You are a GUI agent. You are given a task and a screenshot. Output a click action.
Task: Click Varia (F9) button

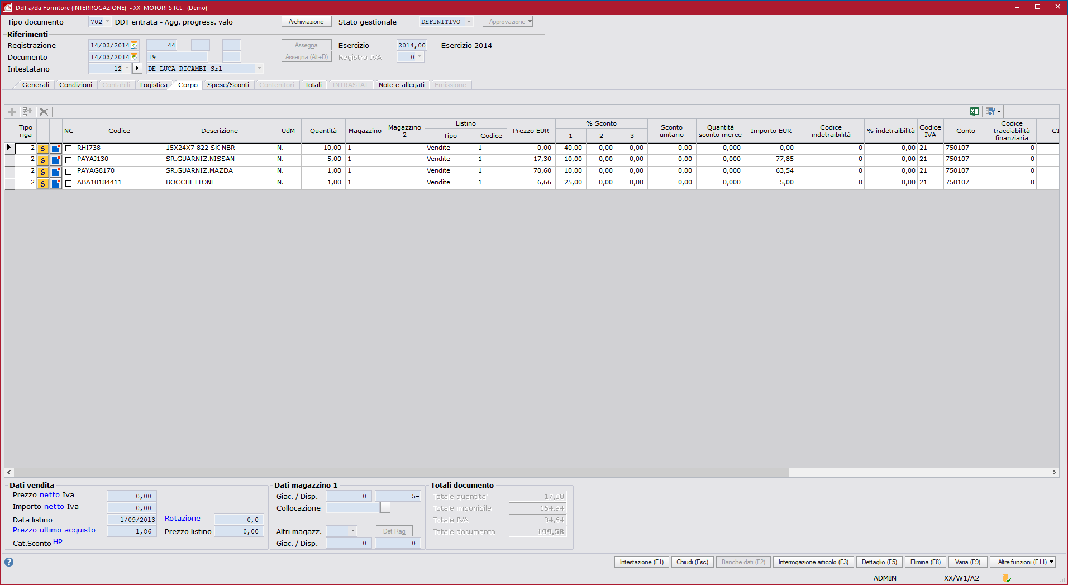tap(967, 562)
